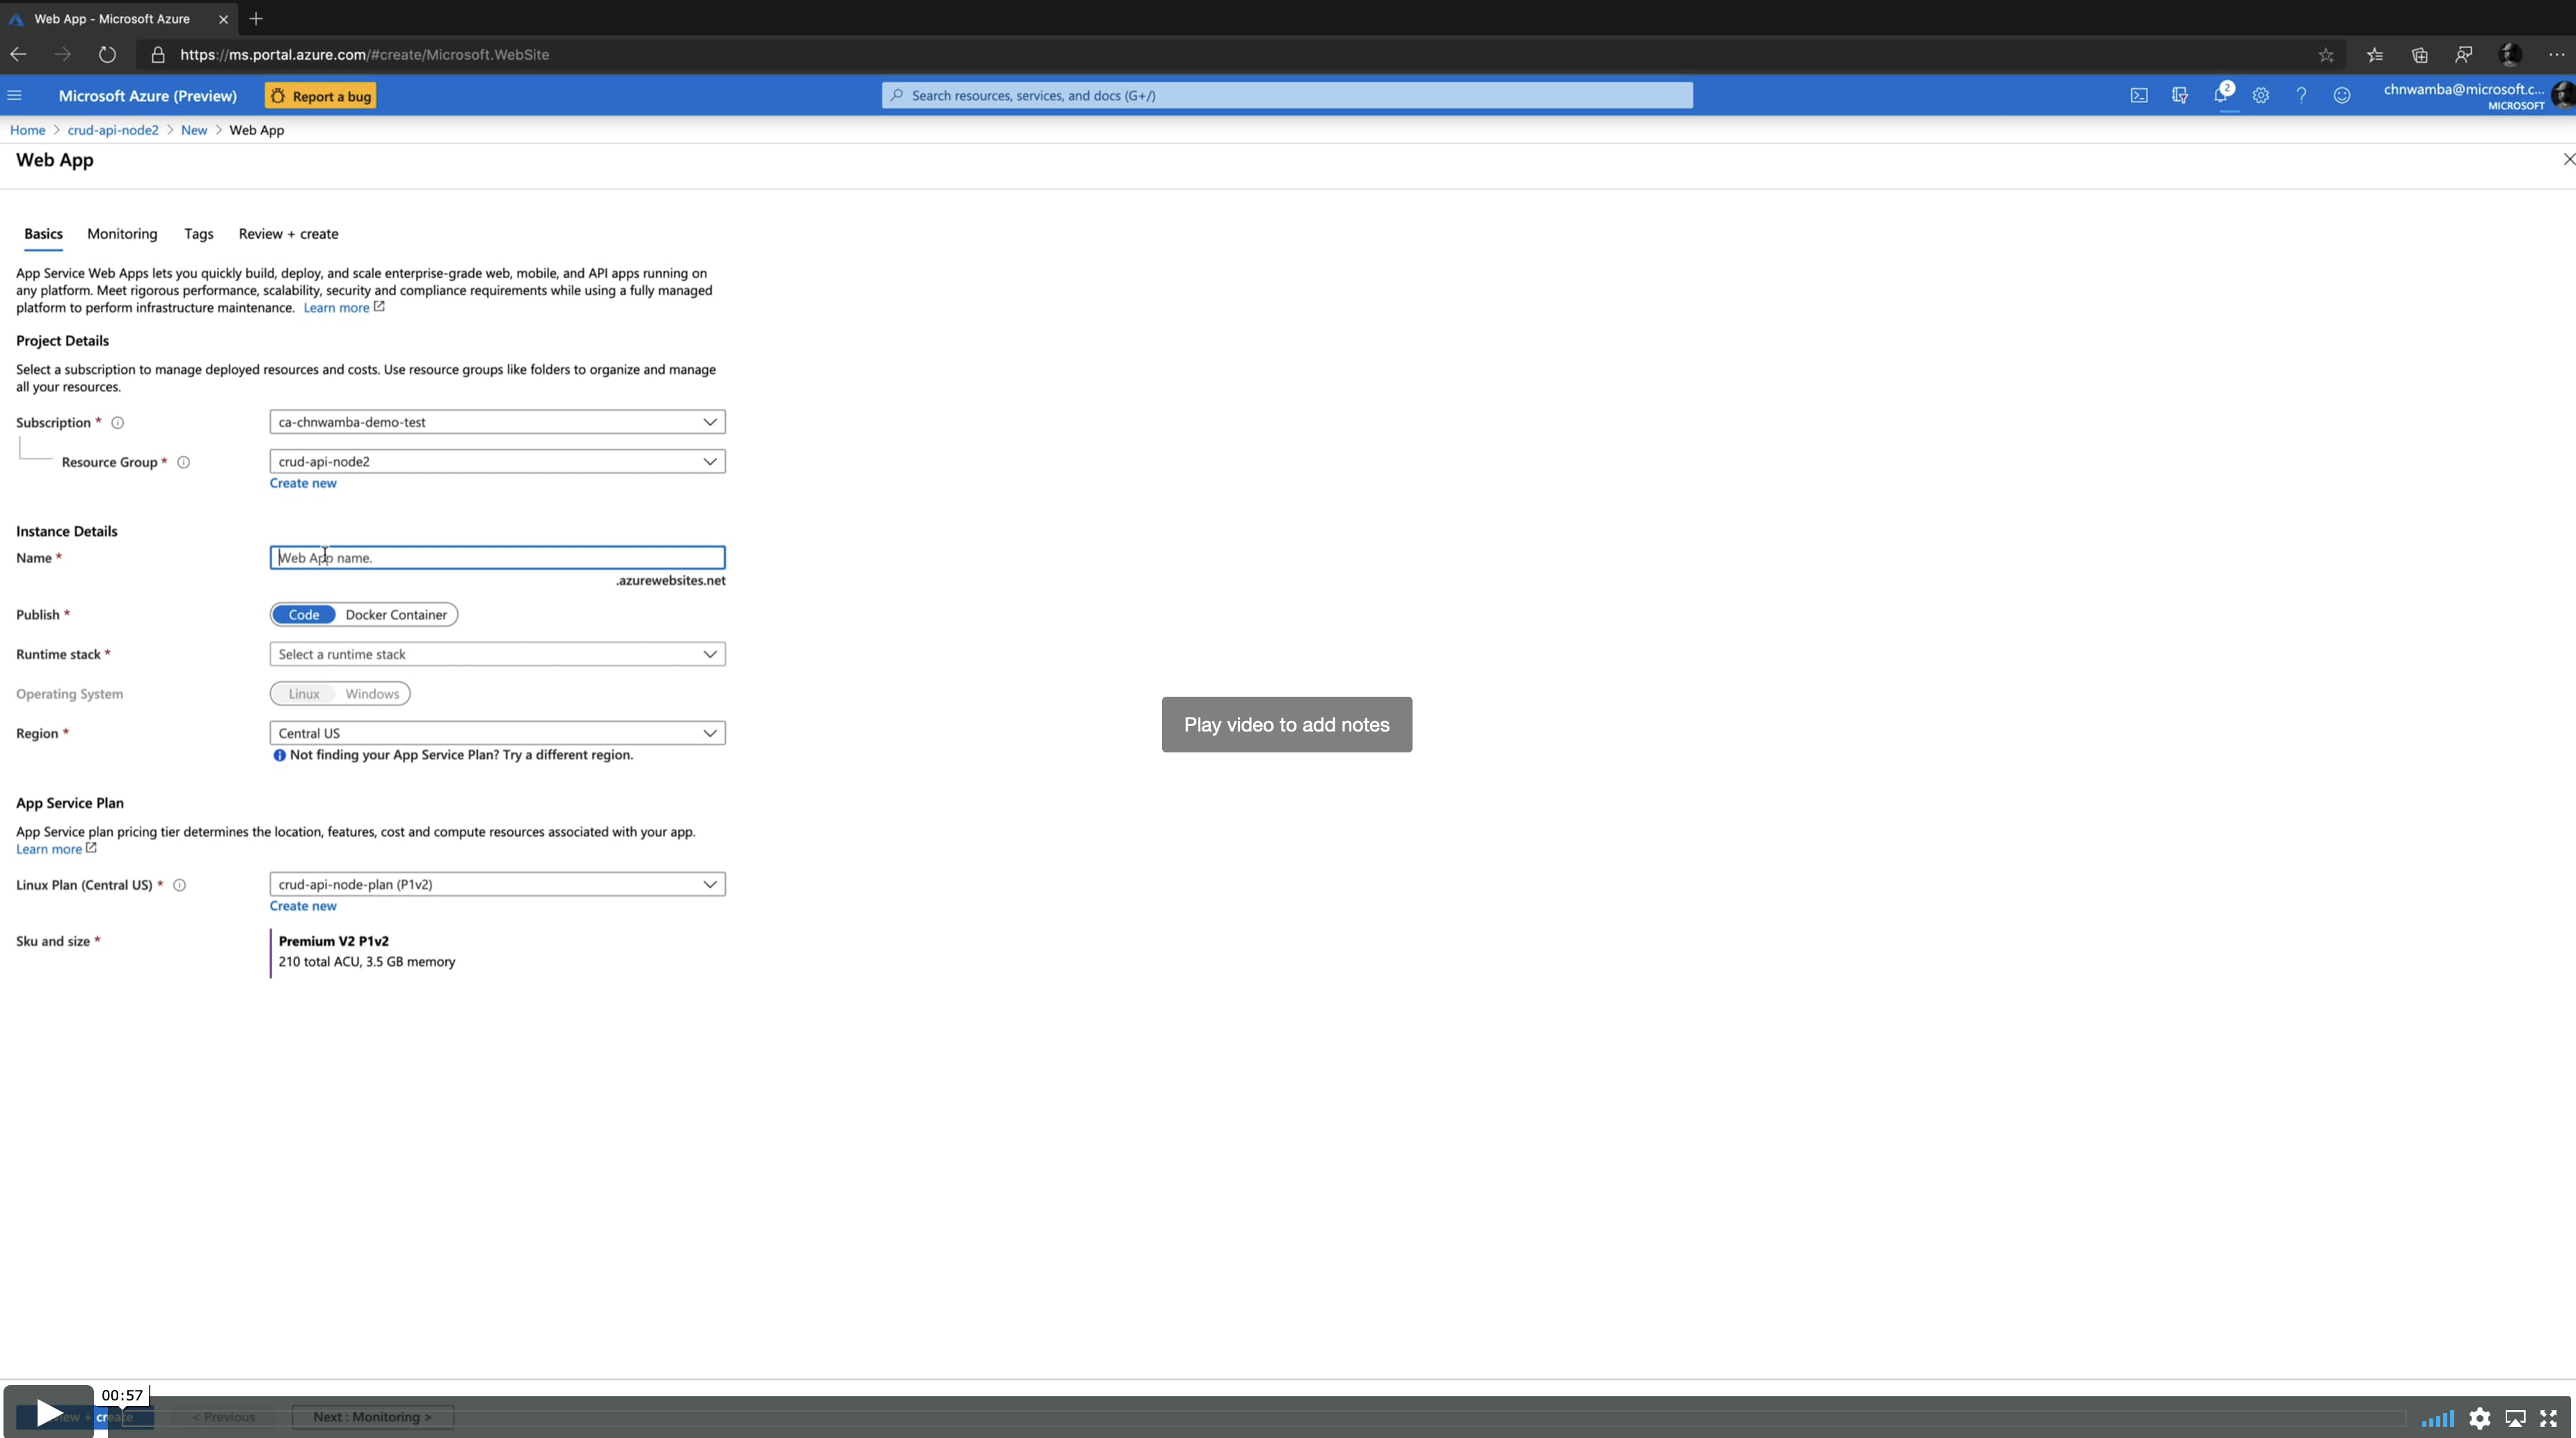Open the browser more options ellipsis

point(2556,55)
